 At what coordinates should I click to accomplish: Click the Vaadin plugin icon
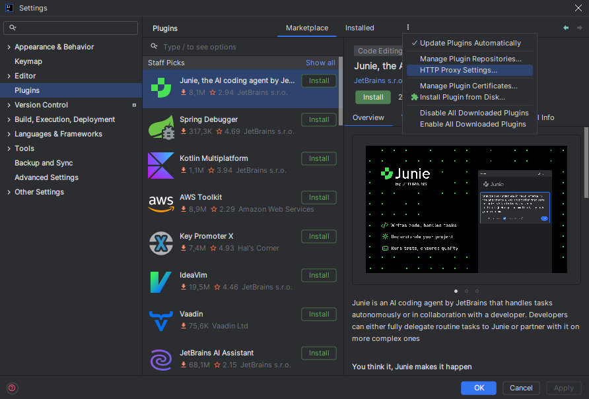(160, 321)
